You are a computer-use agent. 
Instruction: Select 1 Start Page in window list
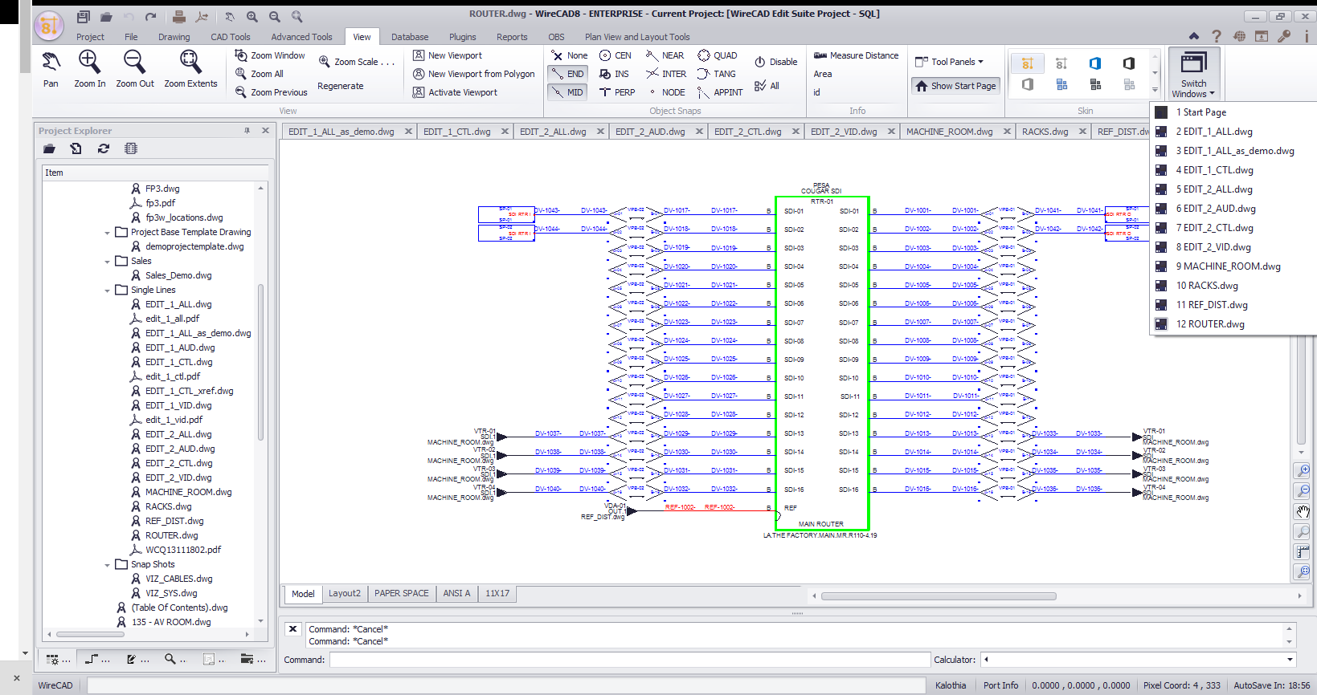pos(1201,112)
